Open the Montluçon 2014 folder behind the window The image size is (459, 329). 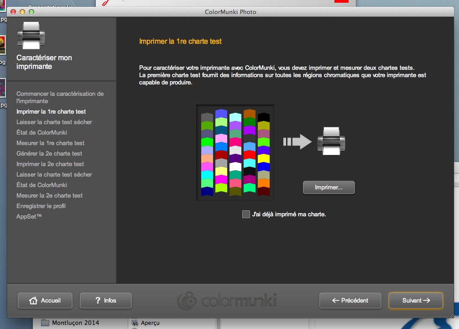70,323
